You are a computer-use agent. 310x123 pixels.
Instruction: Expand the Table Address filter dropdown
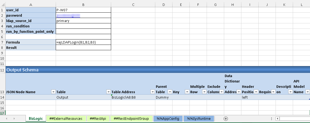click(x=152, y=92)
